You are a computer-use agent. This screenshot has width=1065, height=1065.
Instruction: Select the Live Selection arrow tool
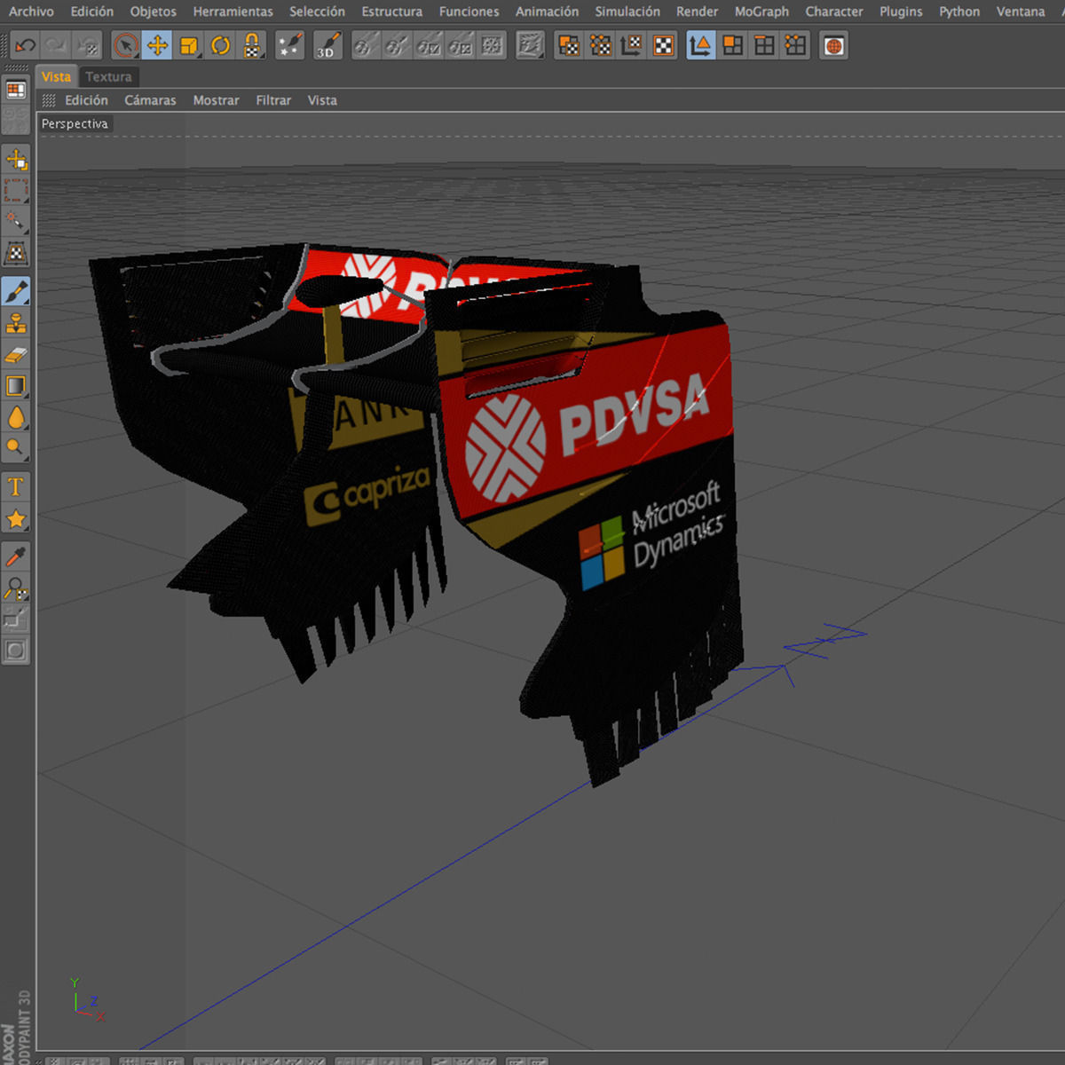pyautogui.click(x=126, y=45)
